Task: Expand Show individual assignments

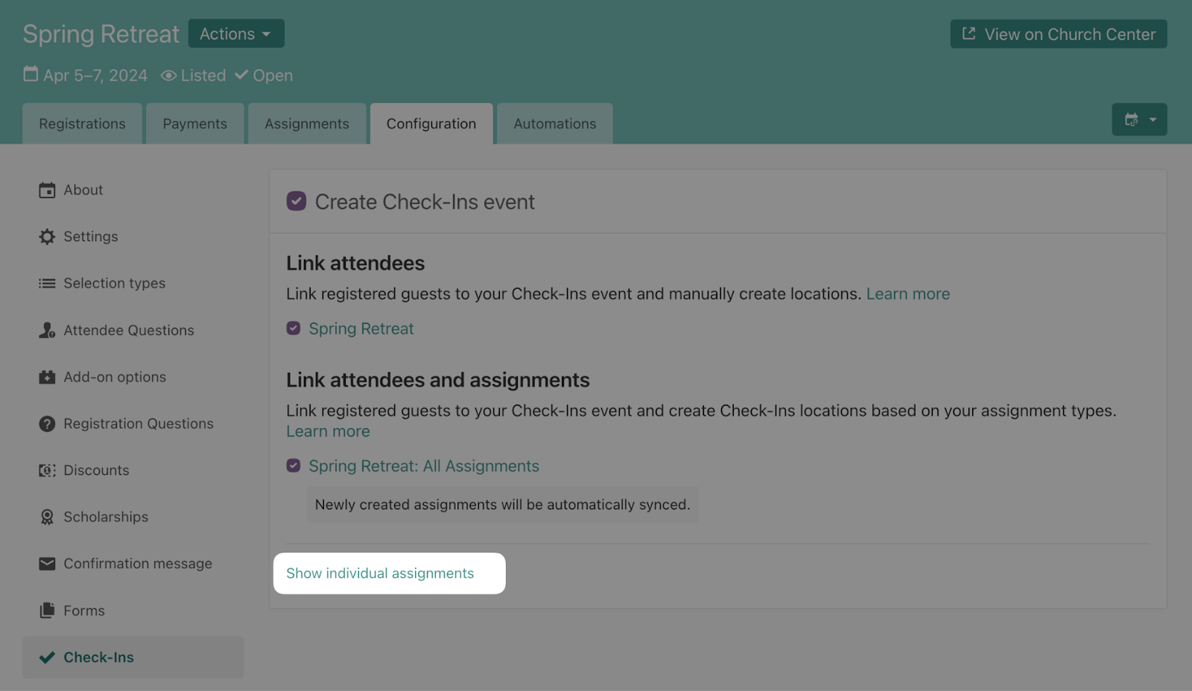Action: (380, 573)
